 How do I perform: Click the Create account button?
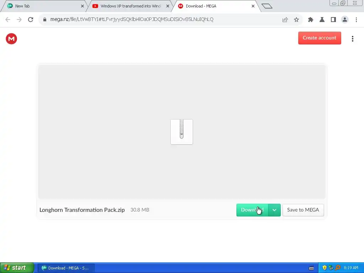[x=320, y=38]
